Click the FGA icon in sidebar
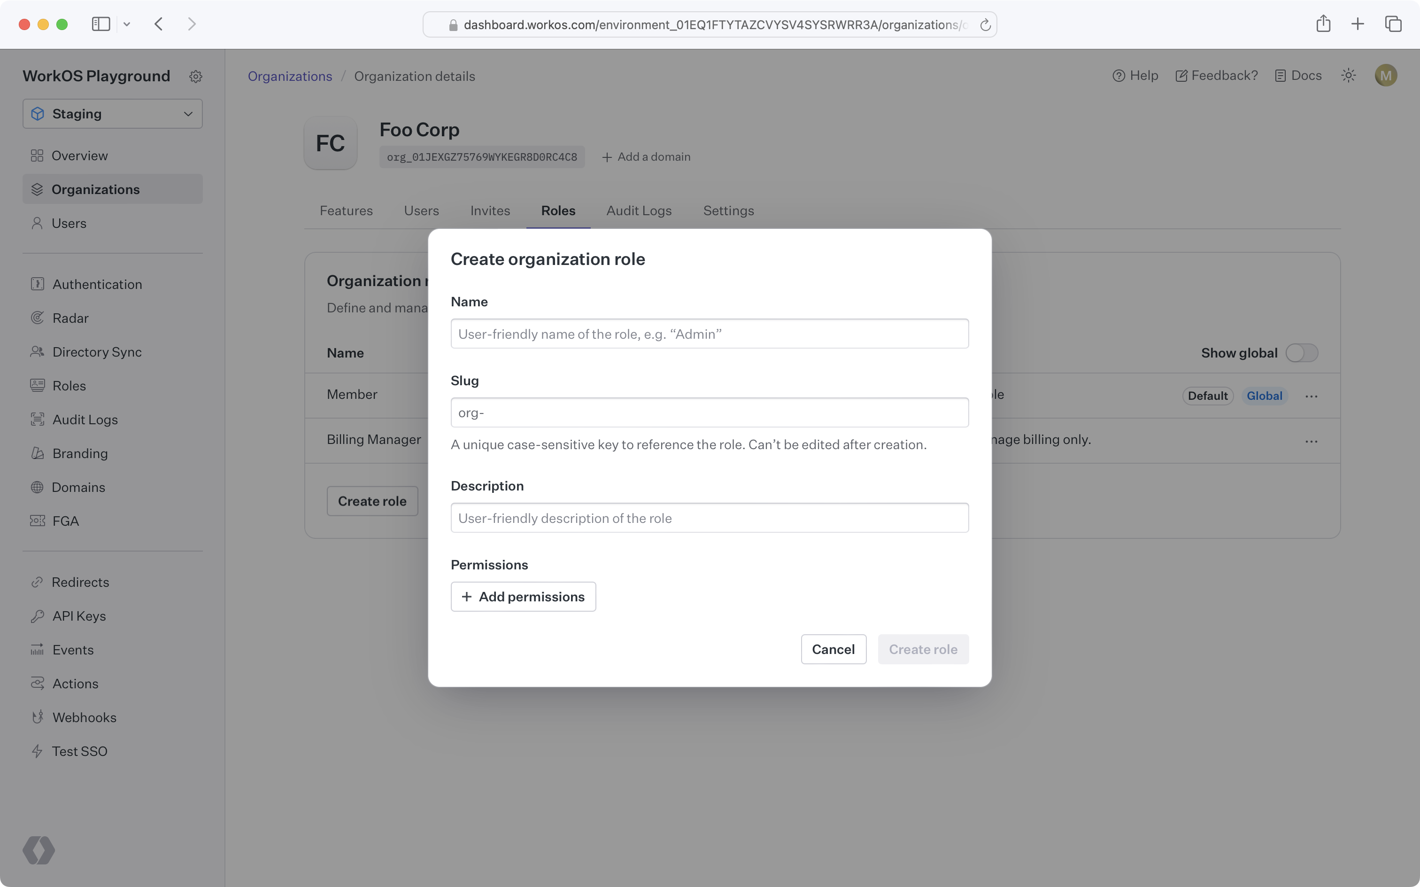The image size is (1420, 887). pyautogui.click(x=37, y=521)
